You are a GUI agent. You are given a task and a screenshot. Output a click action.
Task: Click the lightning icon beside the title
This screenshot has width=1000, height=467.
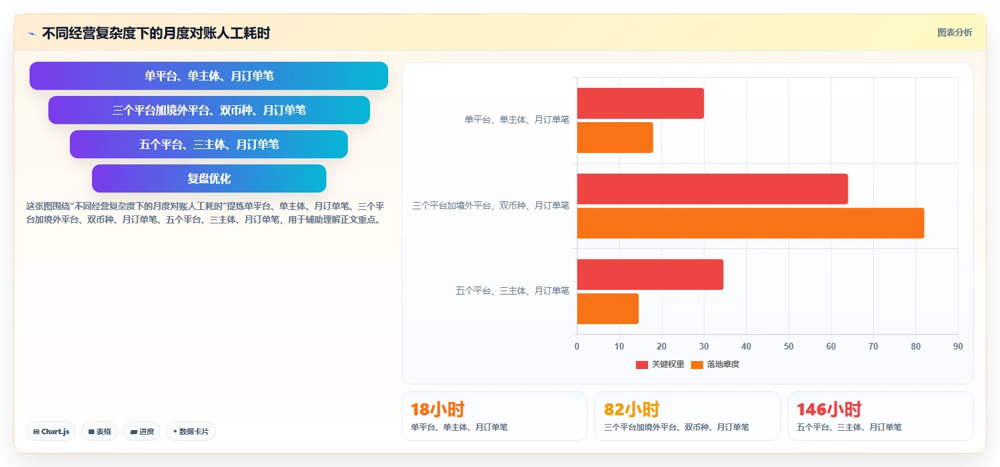pyautogui.click(x=32, y=34)
